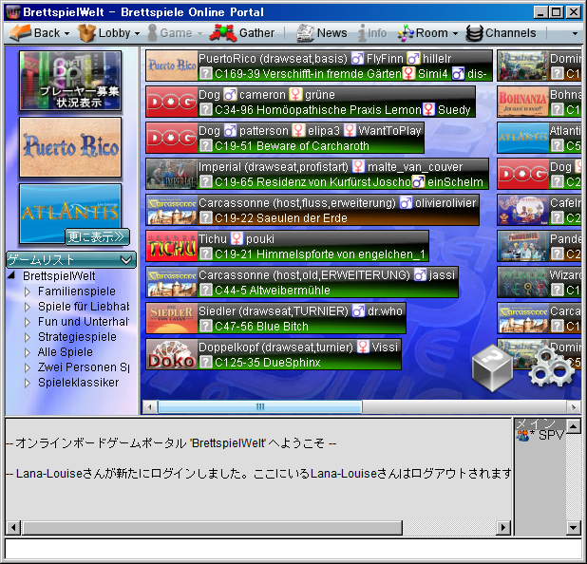
Task: Open the toolbar overflow arrow
Action: tap(575, 33)
